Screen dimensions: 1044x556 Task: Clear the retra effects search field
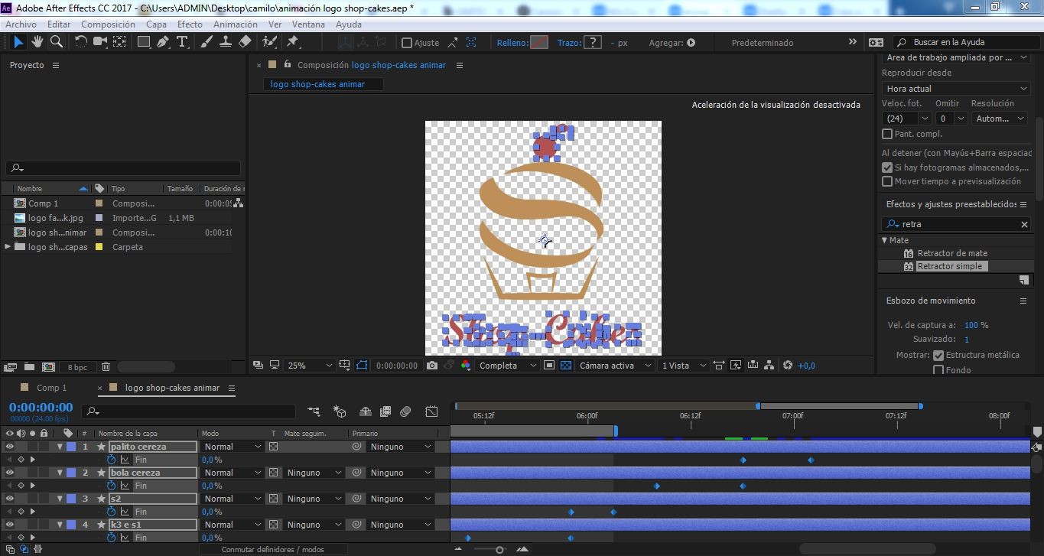coord(1024,224)
